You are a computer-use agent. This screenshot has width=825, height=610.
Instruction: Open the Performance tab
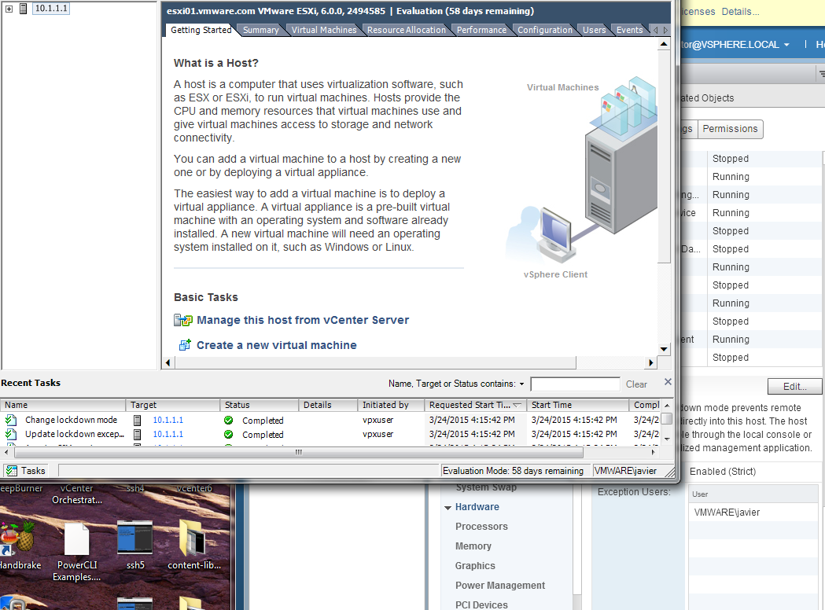pos(481,30)
